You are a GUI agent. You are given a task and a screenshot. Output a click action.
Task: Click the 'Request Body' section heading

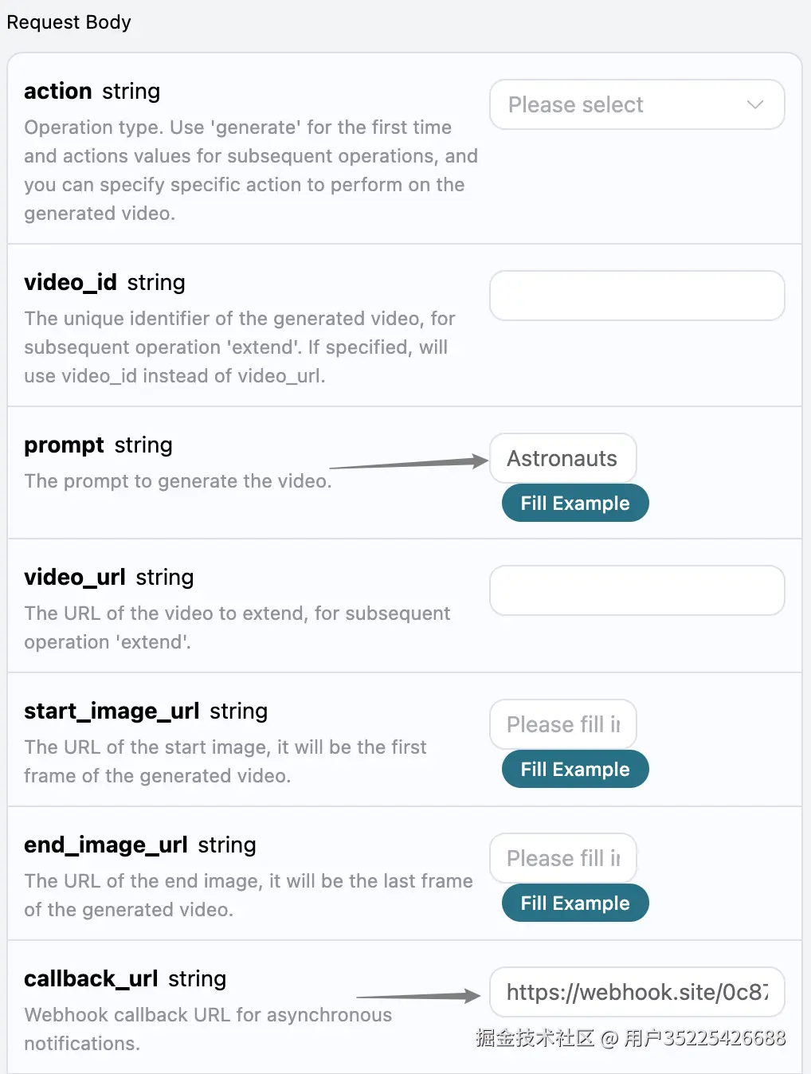pos(69,22)
